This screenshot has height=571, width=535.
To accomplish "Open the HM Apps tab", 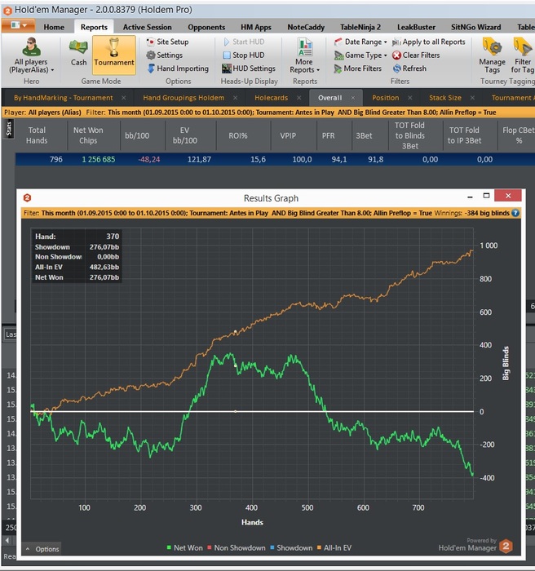I will coord(255,27).
